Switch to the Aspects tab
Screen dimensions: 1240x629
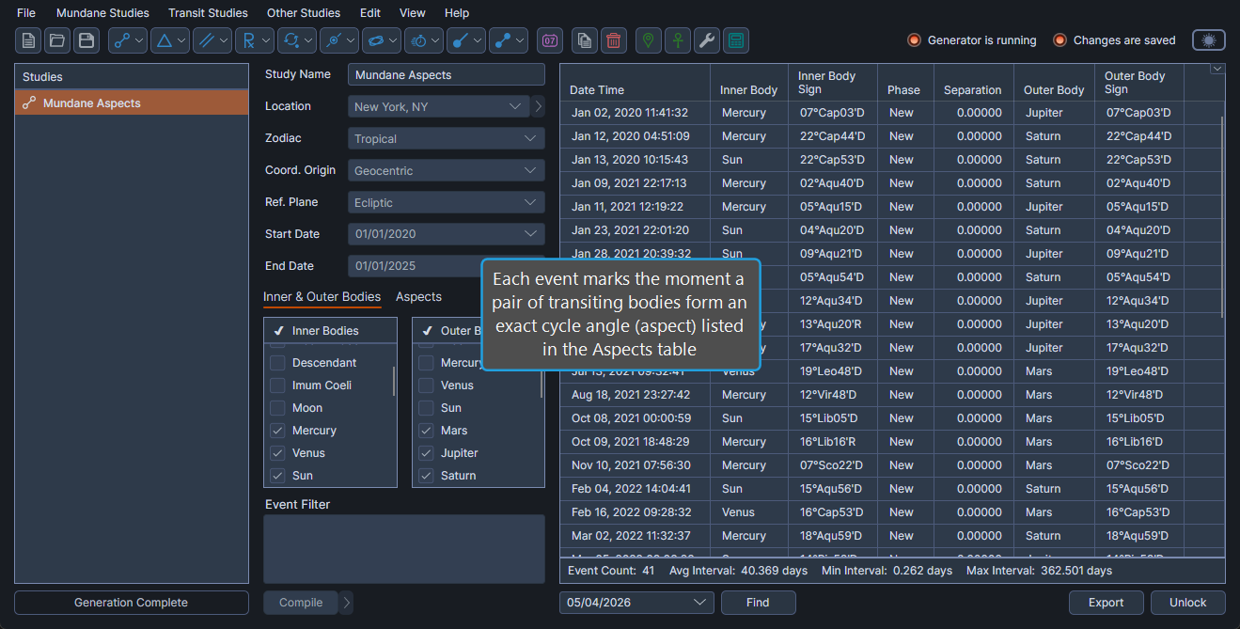[418, 296]
